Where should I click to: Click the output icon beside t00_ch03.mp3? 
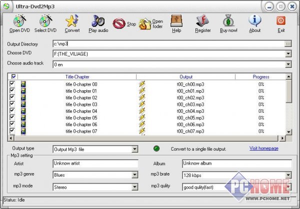coord(142,104)
